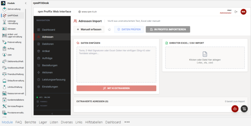
Task: Click the PASSWORT entry in sidebar footer
Action: (44, 106)
